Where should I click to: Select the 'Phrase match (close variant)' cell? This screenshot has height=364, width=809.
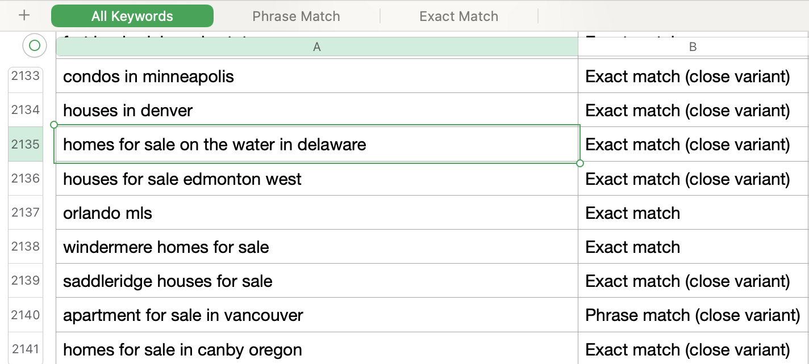[x=693, y=315]
